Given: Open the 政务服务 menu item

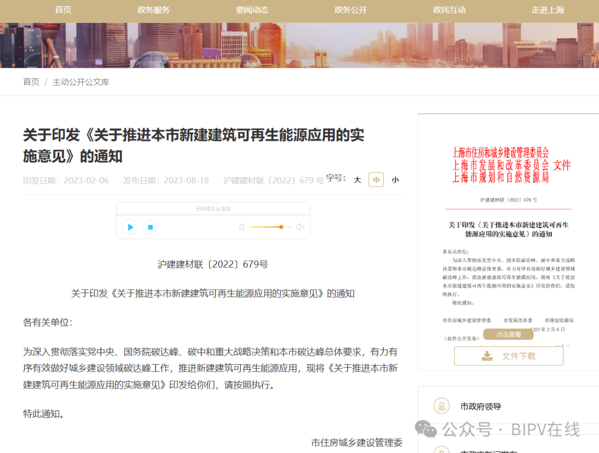Looking at the screenshot, I should click(154, 10).
